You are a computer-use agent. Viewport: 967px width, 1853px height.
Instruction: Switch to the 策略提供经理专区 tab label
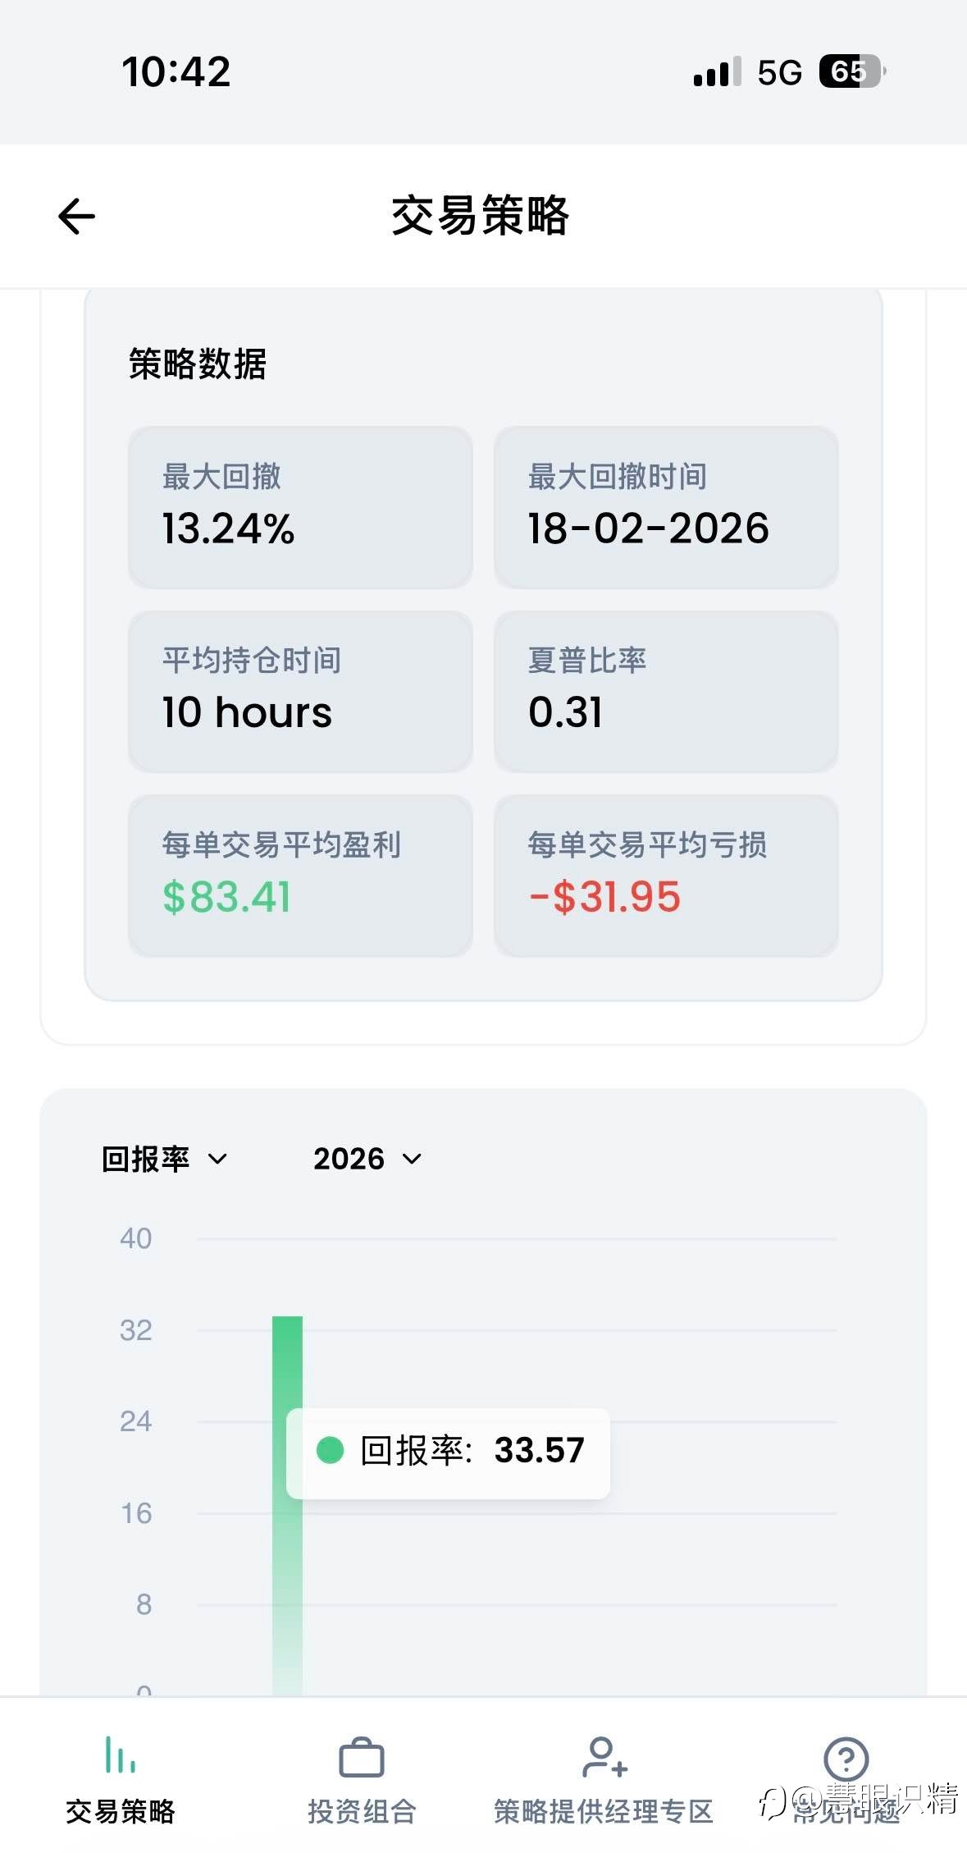[604, 1811]
